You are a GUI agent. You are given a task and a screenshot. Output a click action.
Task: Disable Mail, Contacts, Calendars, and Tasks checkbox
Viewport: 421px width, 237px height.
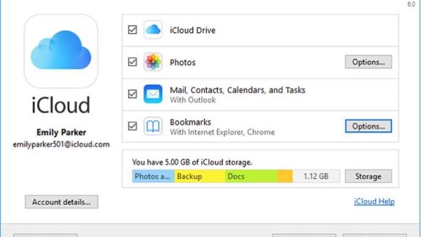point(132,94)
